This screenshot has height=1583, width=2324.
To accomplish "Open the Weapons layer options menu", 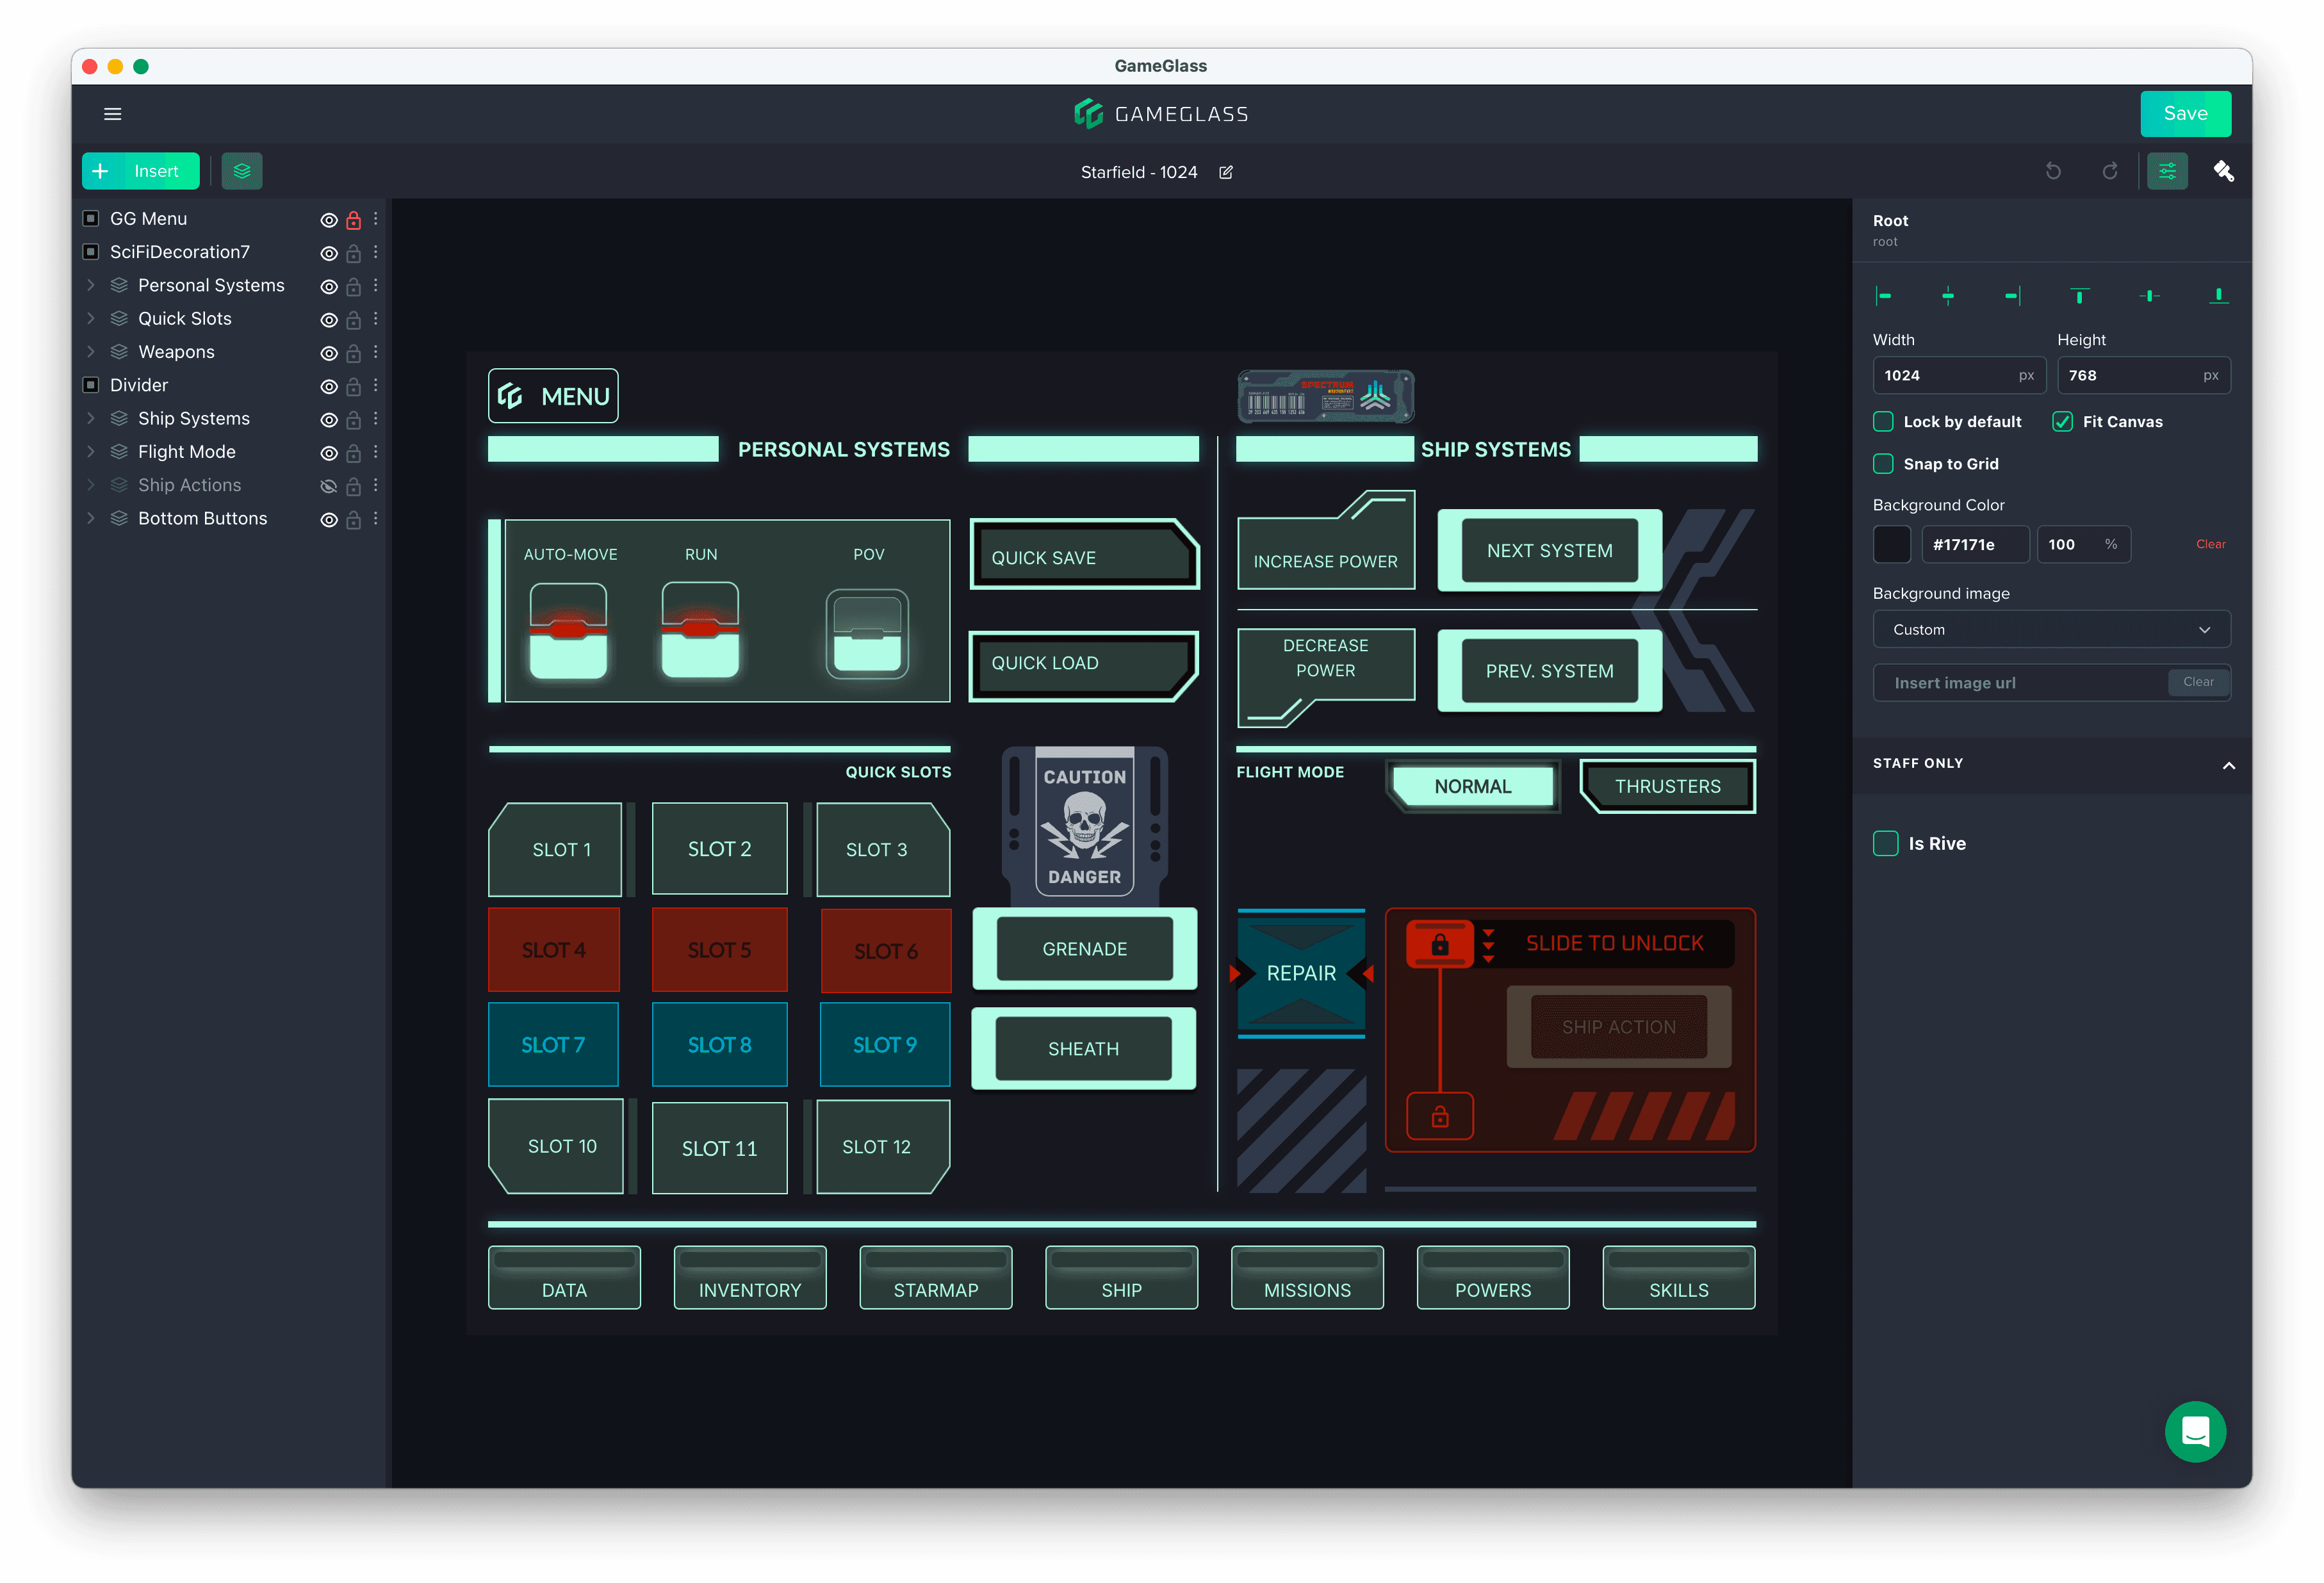I will click(376, 352).
